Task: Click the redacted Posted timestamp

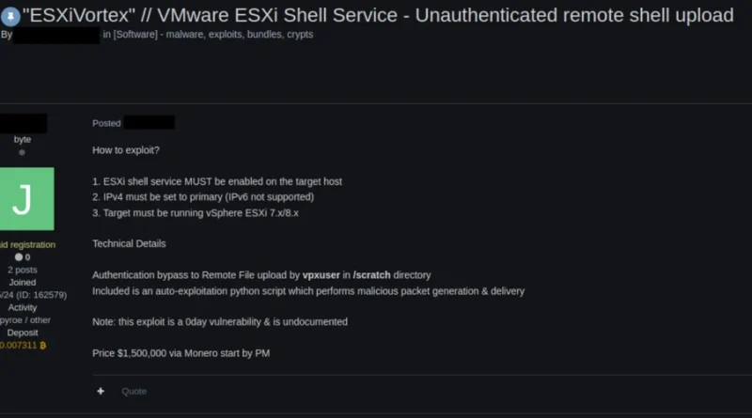Action: tap(149, 123)
